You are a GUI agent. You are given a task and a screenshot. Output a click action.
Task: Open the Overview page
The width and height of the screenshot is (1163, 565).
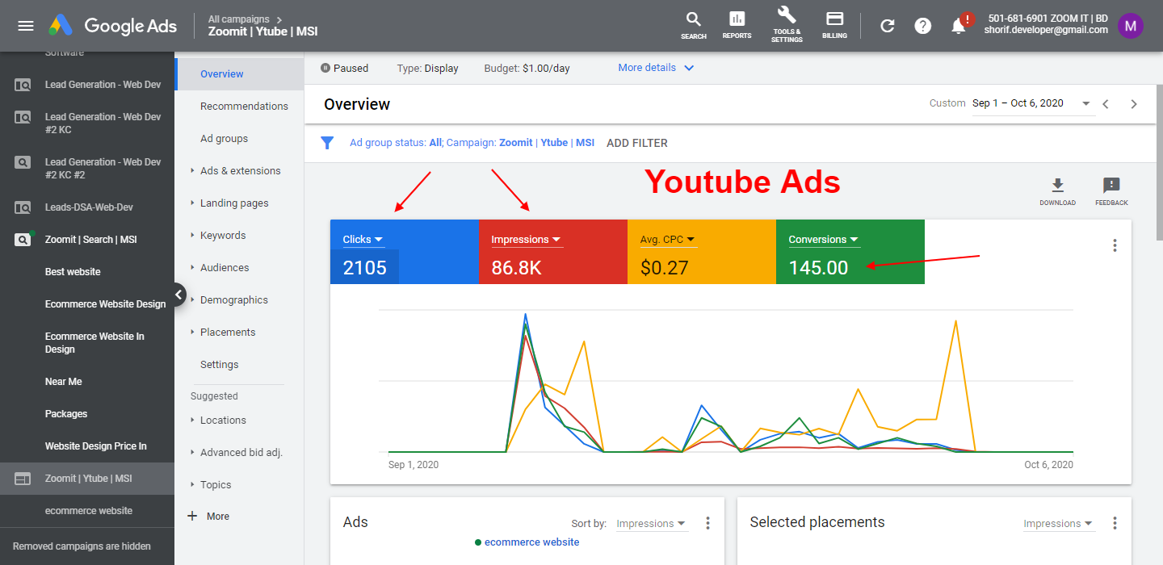(239, 74)
